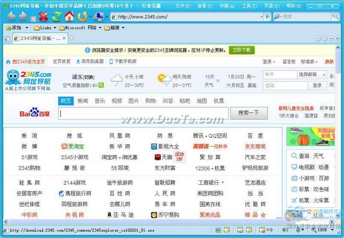This screenshot has height=238, width=344.
Task: Click the 彩票 icon in sidebar
Action: 294,189
